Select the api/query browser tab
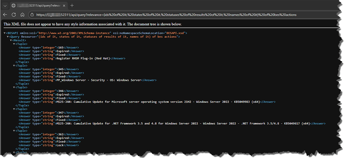The width and height of the screenshot is (347, 161). (x=38, y=5)
